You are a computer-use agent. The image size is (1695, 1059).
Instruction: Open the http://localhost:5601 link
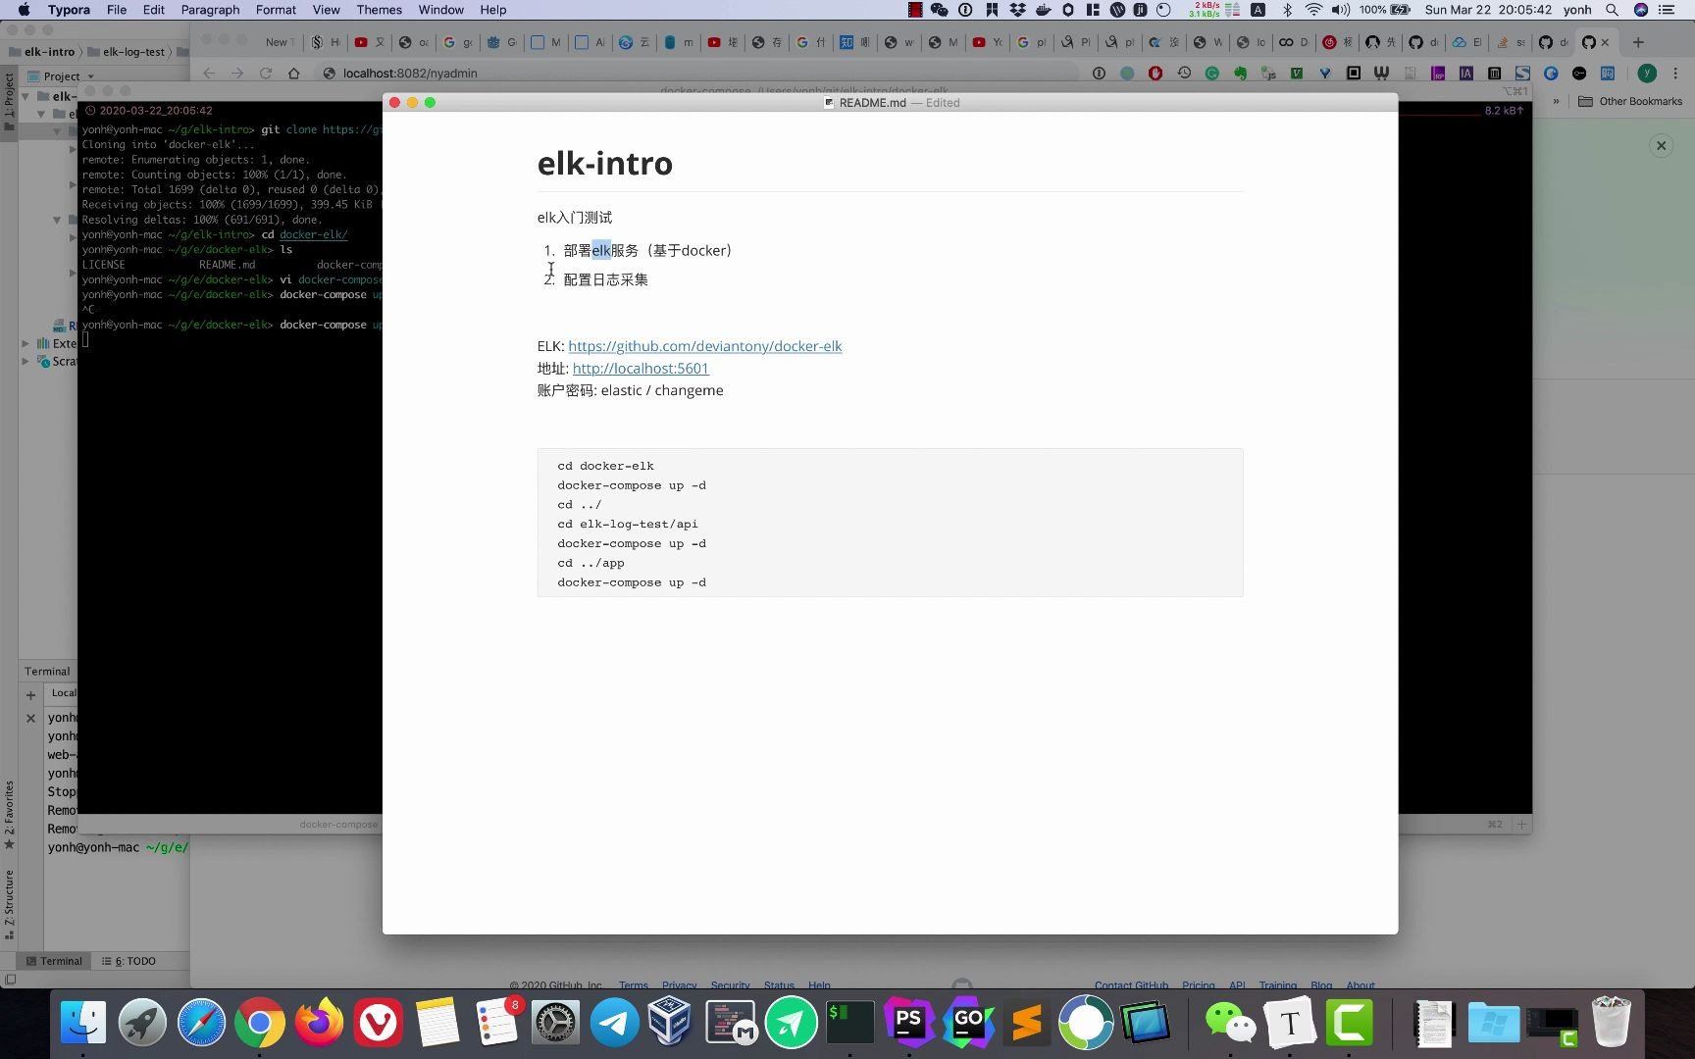click(x=641, y=369)
